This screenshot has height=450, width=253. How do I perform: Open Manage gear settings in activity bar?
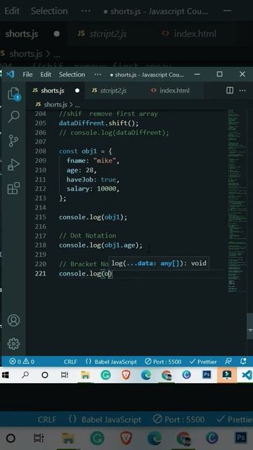(x=13, y=344)
